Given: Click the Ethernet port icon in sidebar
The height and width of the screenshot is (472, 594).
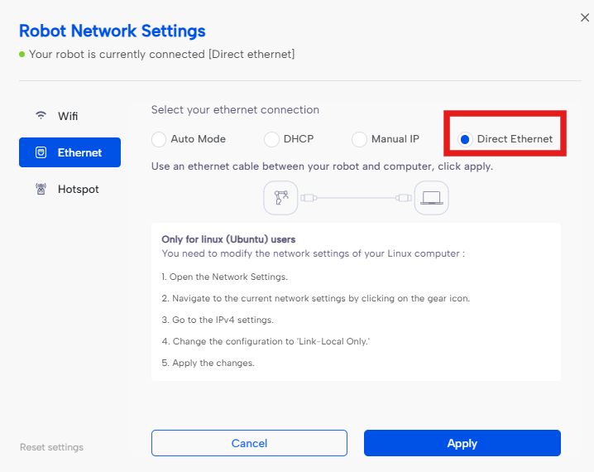Looking at the screenshot, I should tap(41, 152).
